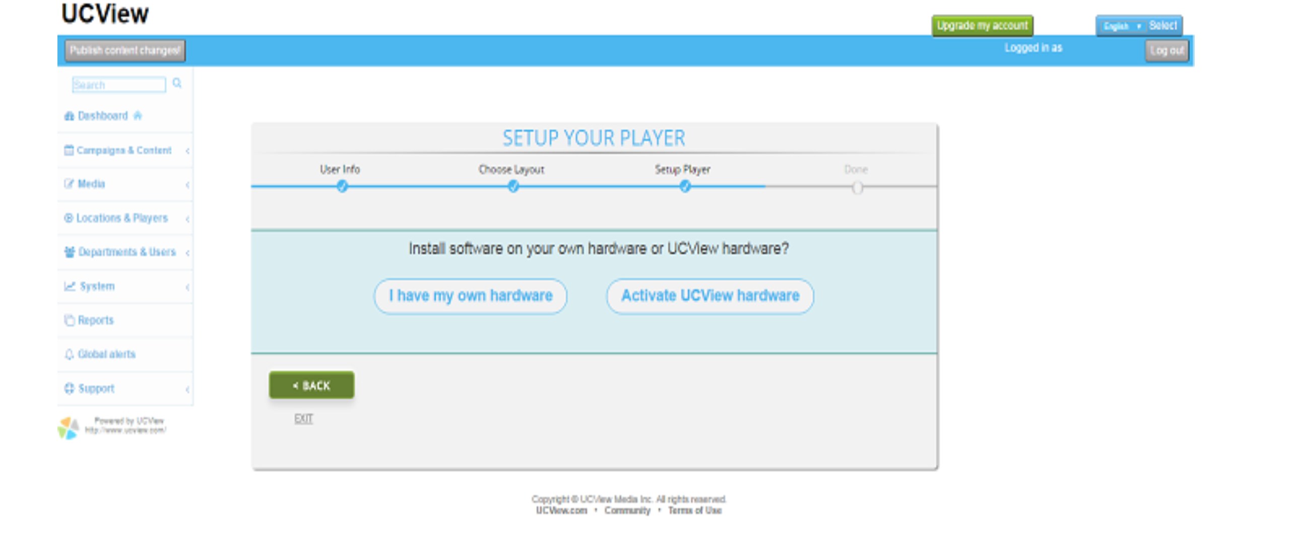Click into the Search input field
The image size is (1292, 555).
point(119,85)
